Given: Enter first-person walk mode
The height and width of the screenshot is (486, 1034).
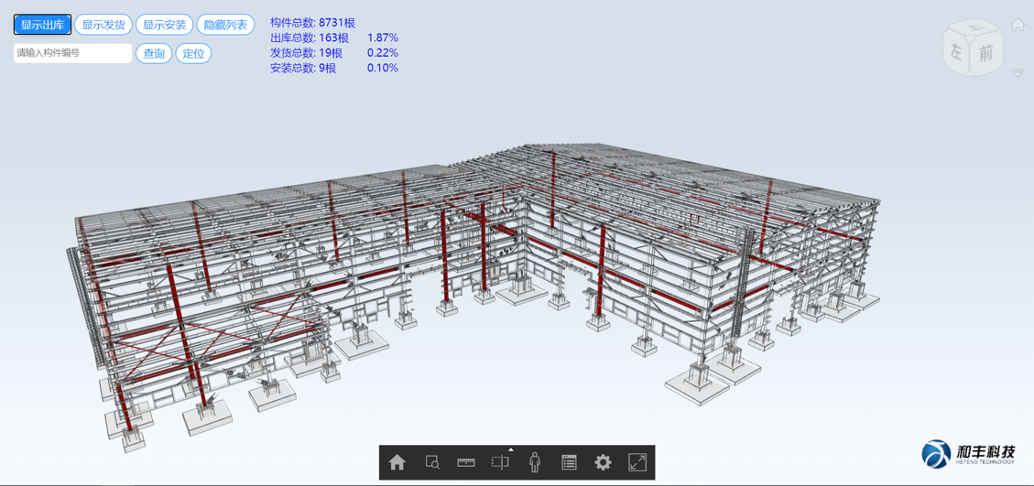Looking at the screenshot, I should click(x=535, y=462).
